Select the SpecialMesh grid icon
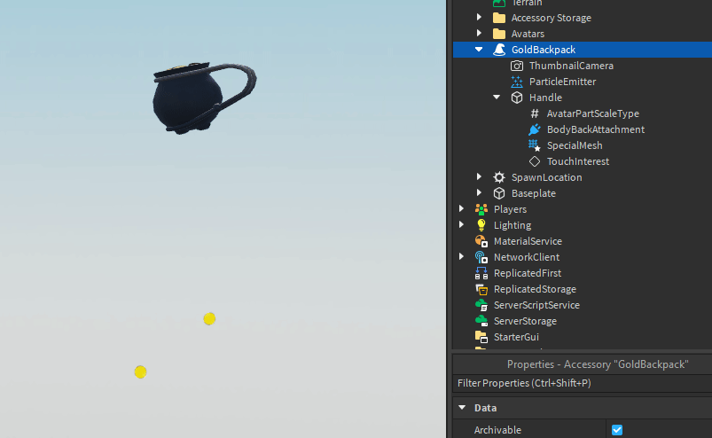Viewport: 712px width, 438px height. [x=535, y=145]
